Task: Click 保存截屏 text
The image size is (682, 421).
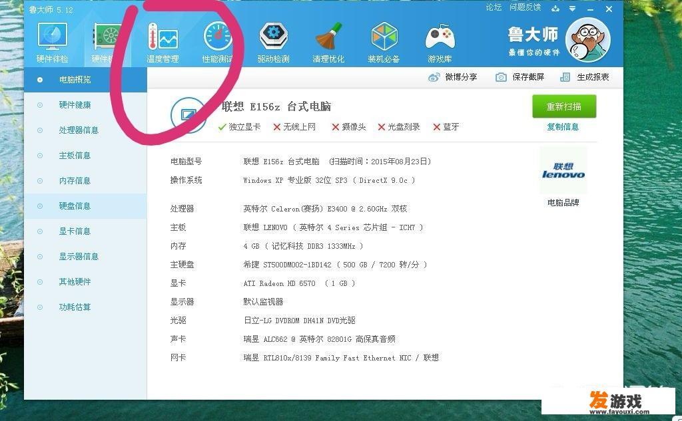Action: pos(528,77)
